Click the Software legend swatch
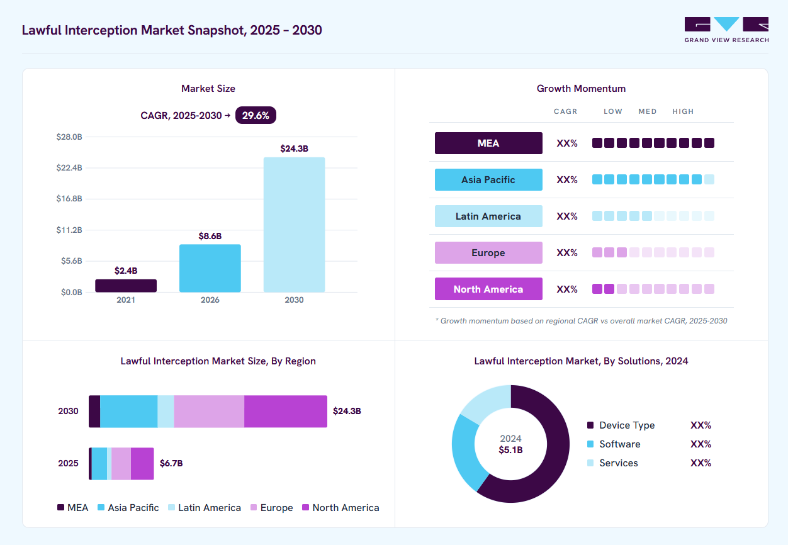The image size is (788, 545). pyautogui.click(x=590, y=444)
